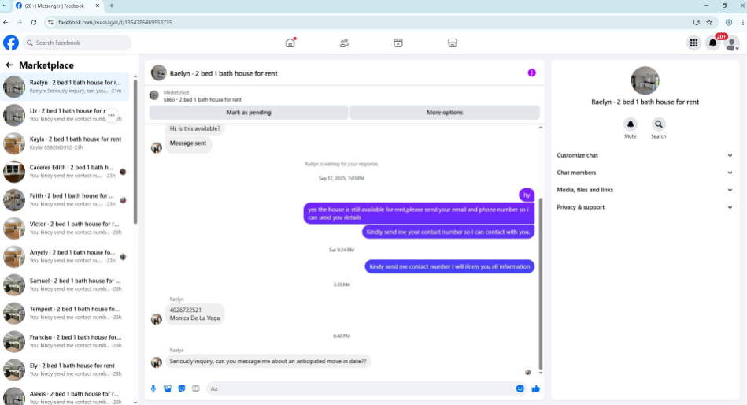Click 'Kindly send me your contact number' message
This screenshot has height=405, width=747.
449,232
